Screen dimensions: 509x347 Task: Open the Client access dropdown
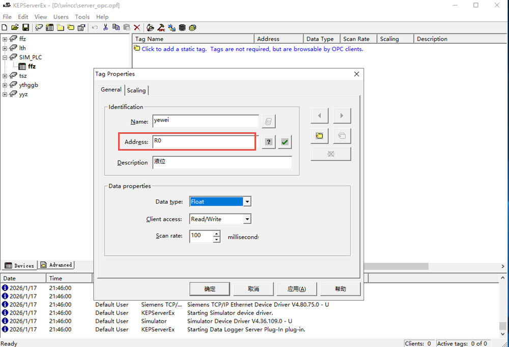pos(247,219)
